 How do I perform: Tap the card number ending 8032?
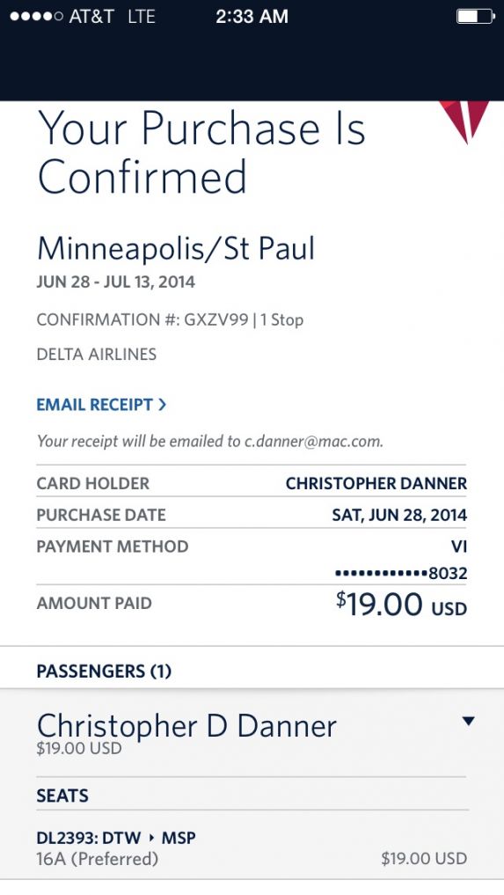click(x=401, y=573)
